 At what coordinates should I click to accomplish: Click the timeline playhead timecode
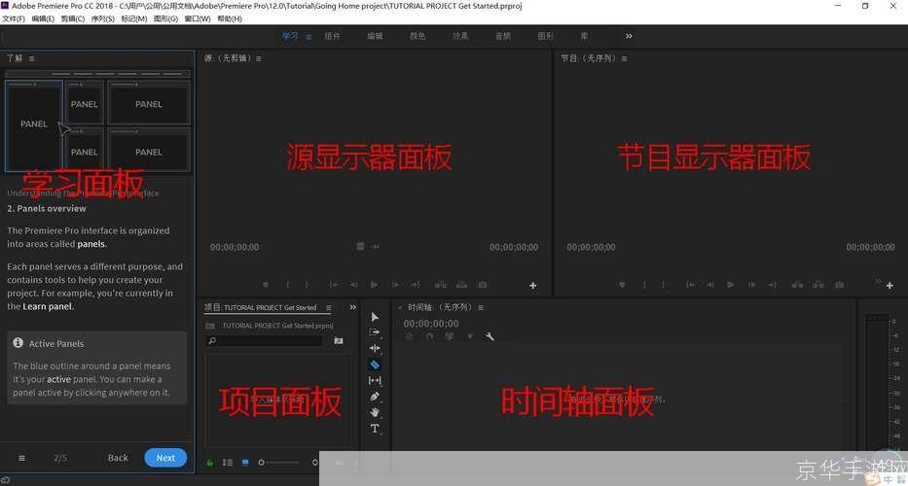tap(431, 324)
